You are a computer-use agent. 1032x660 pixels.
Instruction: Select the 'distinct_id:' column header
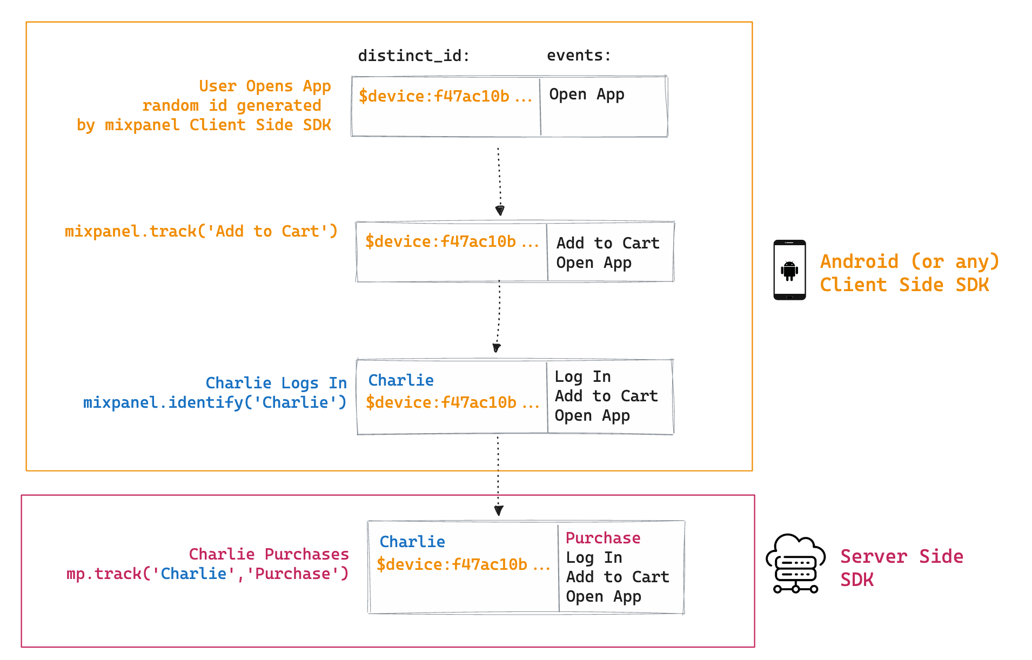(414, 56)
